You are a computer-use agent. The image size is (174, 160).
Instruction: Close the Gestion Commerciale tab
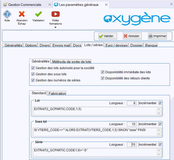tap(49, 5)
